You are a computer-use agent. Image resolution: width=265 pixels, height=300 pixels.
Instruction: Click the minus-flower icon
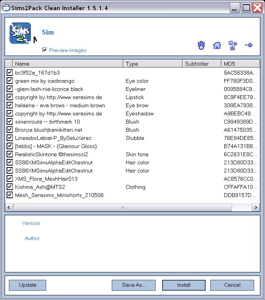[249, 45]
